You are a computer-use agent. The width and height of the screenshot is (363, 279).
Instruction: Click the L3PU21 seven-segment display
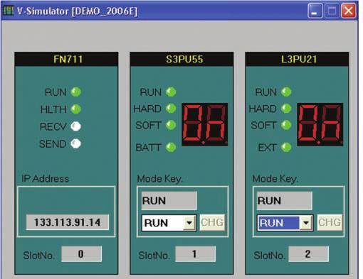(320, 124)
